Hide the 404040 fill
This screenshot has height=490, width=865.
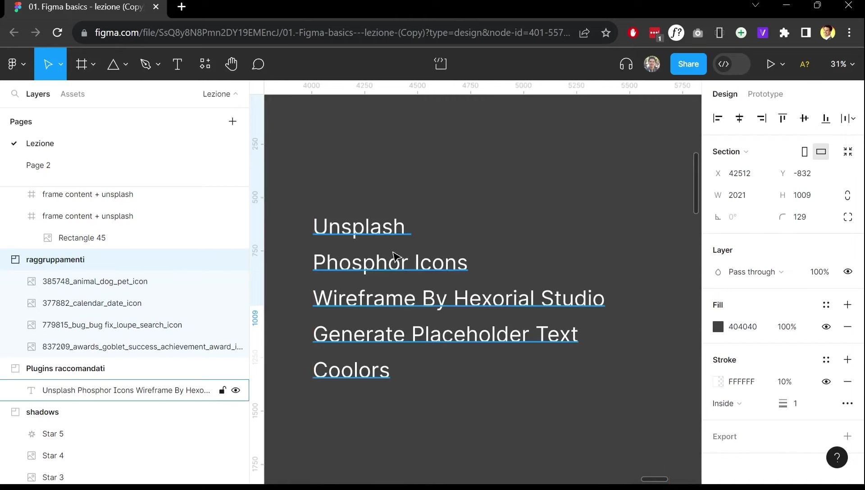click(x=826, y=327)
